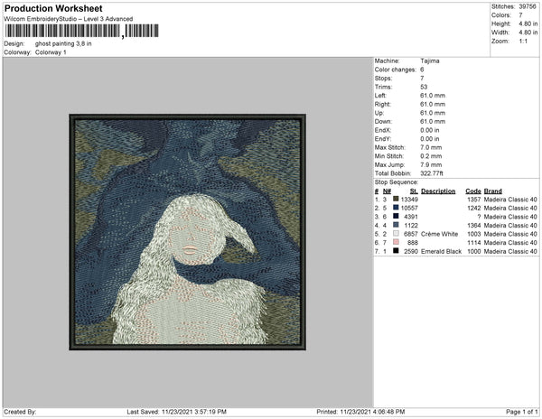Click the navy blue swatch for code 1242
Image resolution: width=542 pixels, height=419 pixels.
click(396, 208)
